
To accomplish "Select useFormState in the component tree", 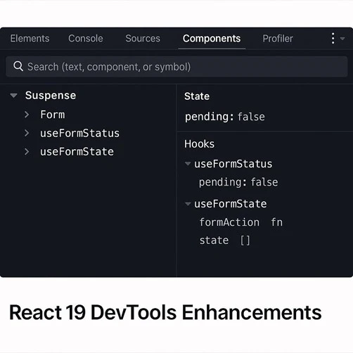I will (x=77, y=152).
